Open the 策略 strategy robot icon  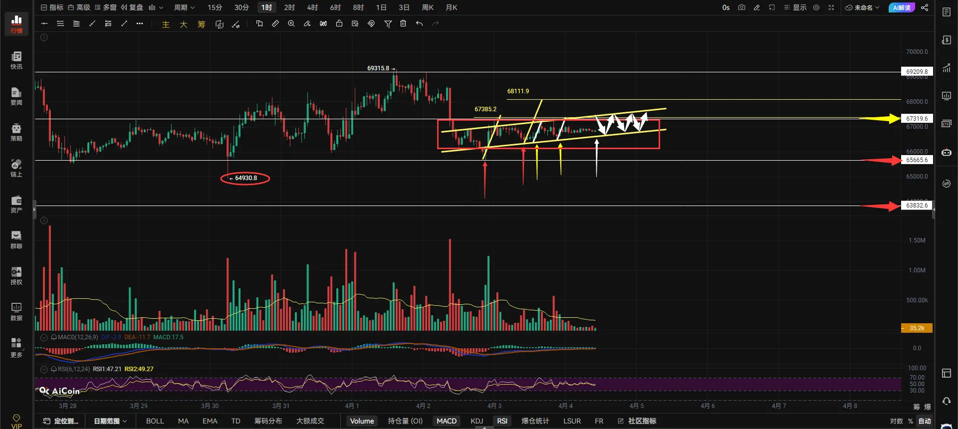click(16, 132)
